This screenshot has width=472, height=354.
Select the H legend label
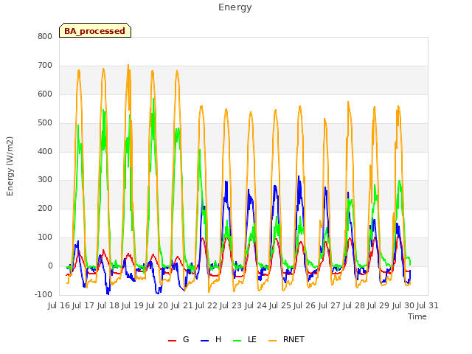tap(218, 339)
